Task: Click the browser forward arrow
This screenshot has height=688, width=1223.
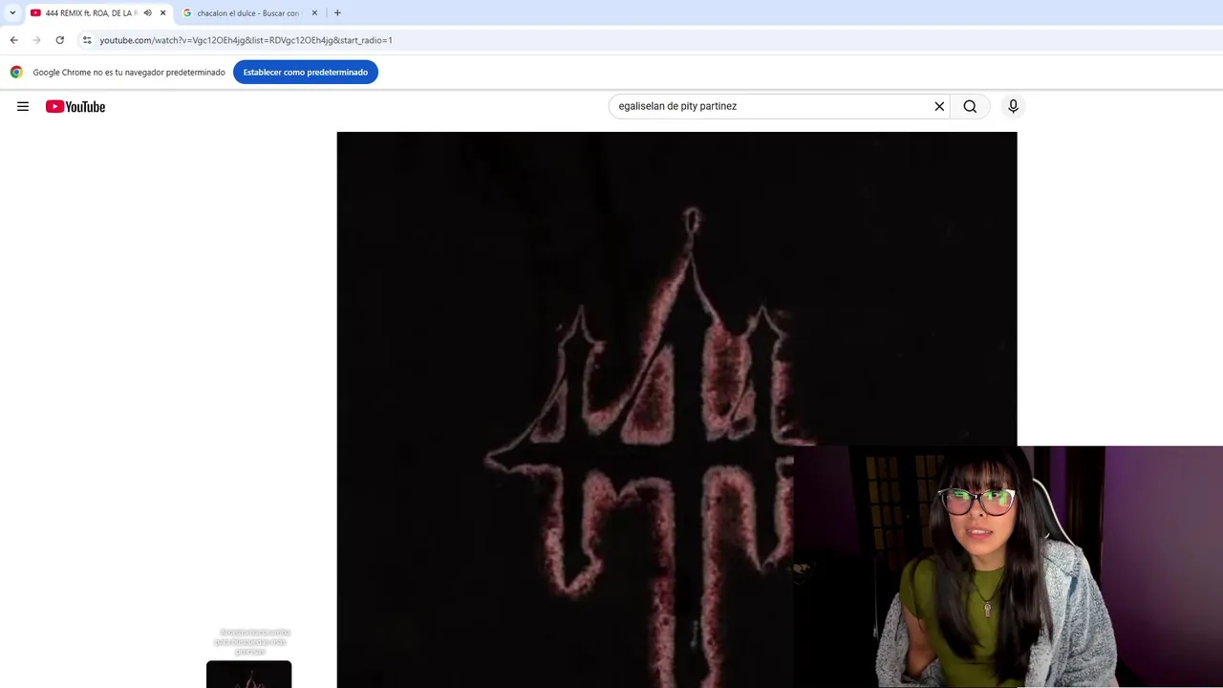Action: (36, 40)
